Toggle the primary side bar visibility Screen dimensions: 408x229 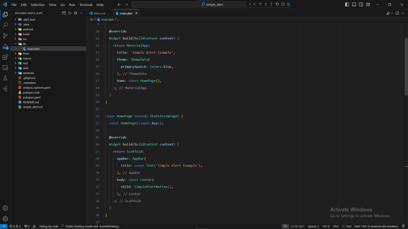pos(347,4)
